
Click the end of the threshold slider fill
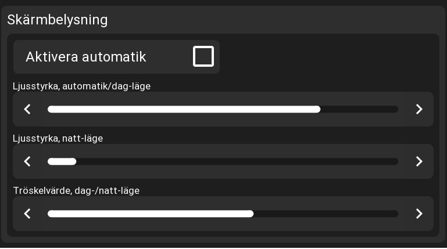(x=252, y=214)
